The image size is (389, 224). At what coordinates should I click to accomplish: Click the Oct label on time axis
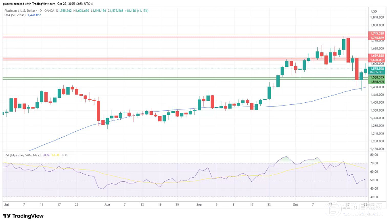click(x=296, y=205)
